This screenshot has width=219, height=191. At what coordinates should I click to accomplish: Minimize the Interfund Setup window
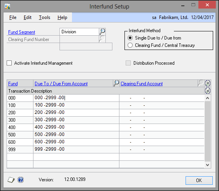pyautogui.click(x=183, y=6)
